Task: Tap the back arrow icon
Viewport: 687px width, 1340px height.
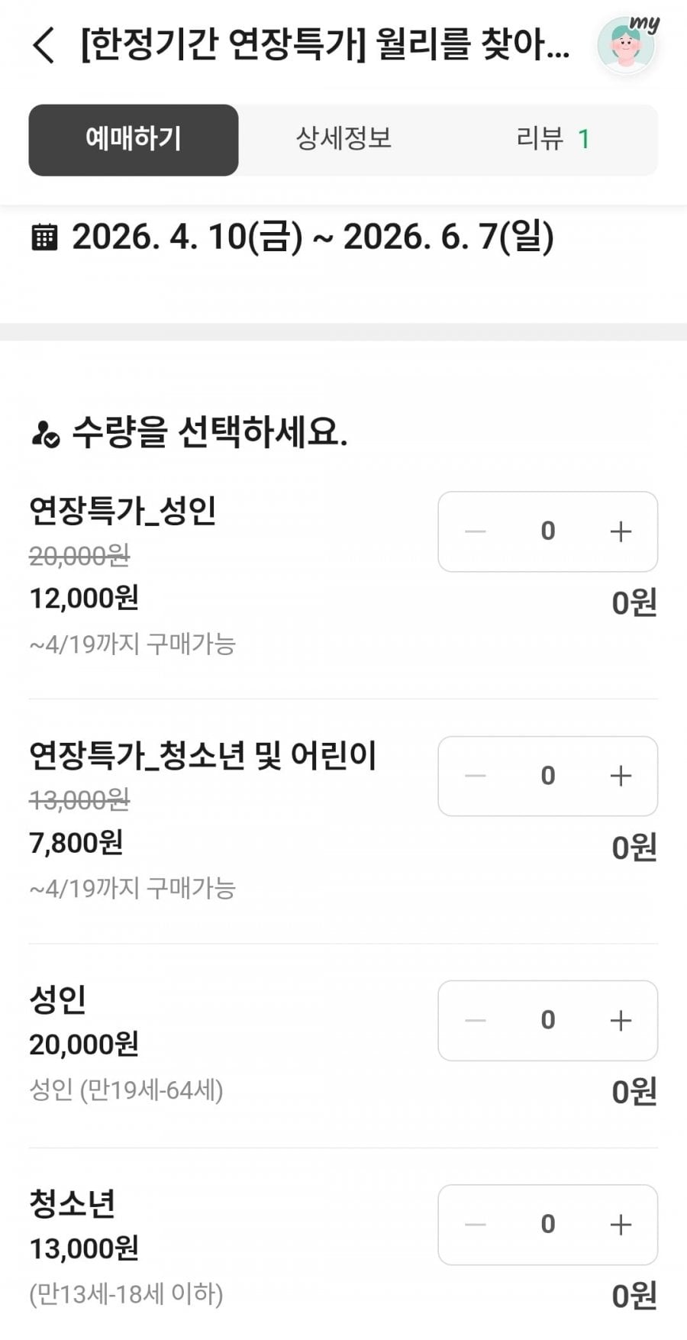Action: (44, 45)
